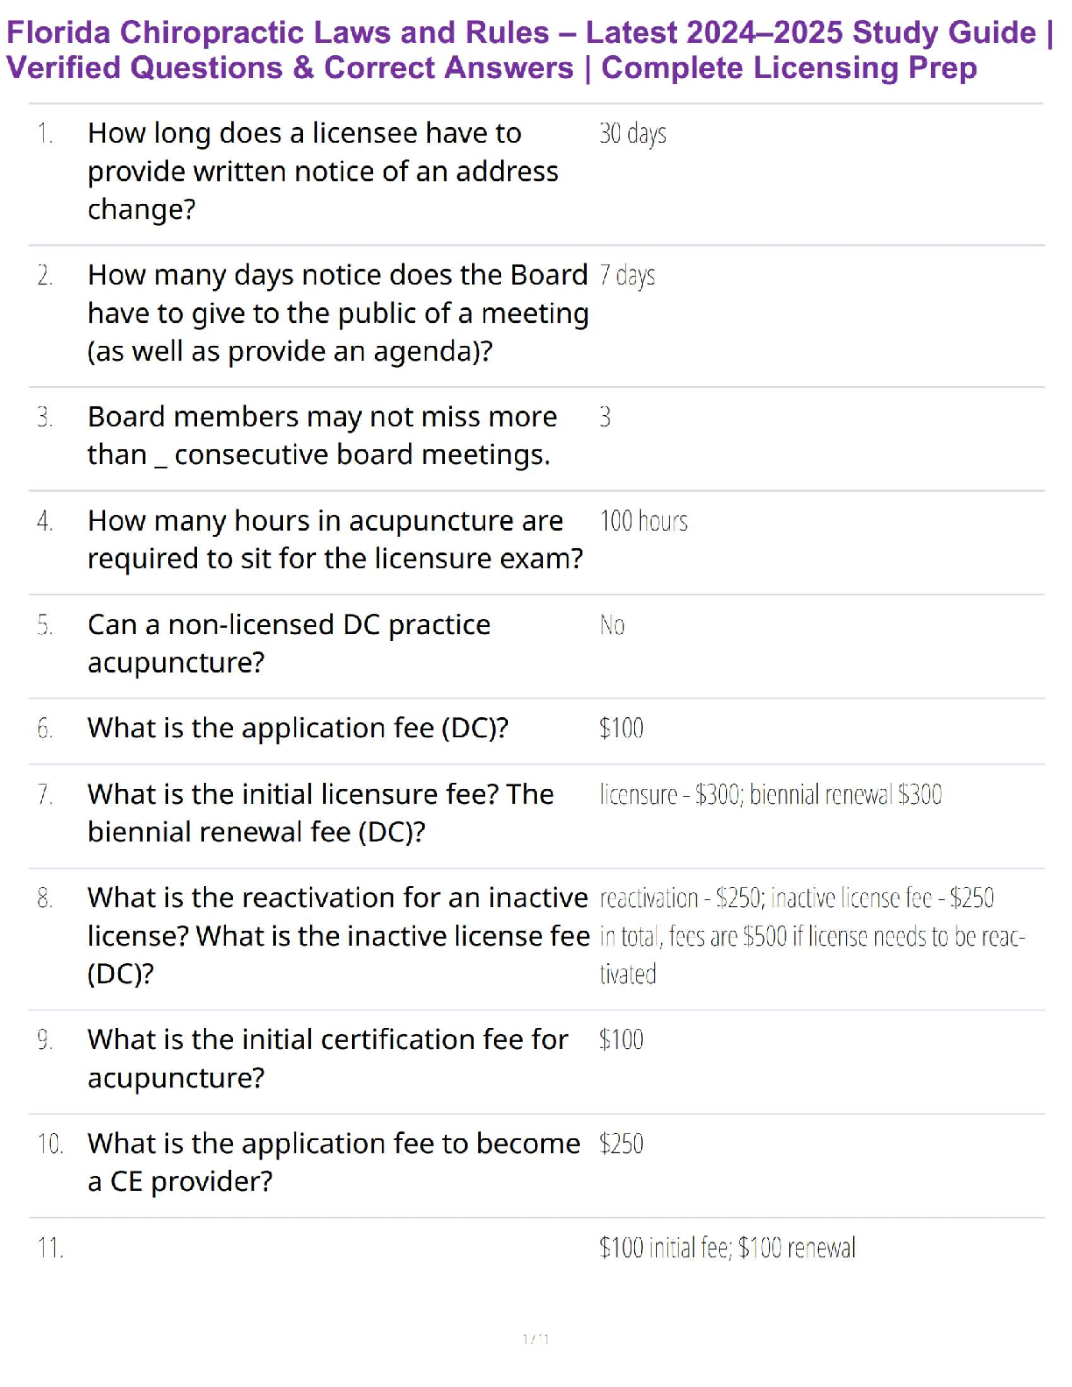Click the initial licensure fee question
Viewport: 1072px width, 1387px height.
321,813
